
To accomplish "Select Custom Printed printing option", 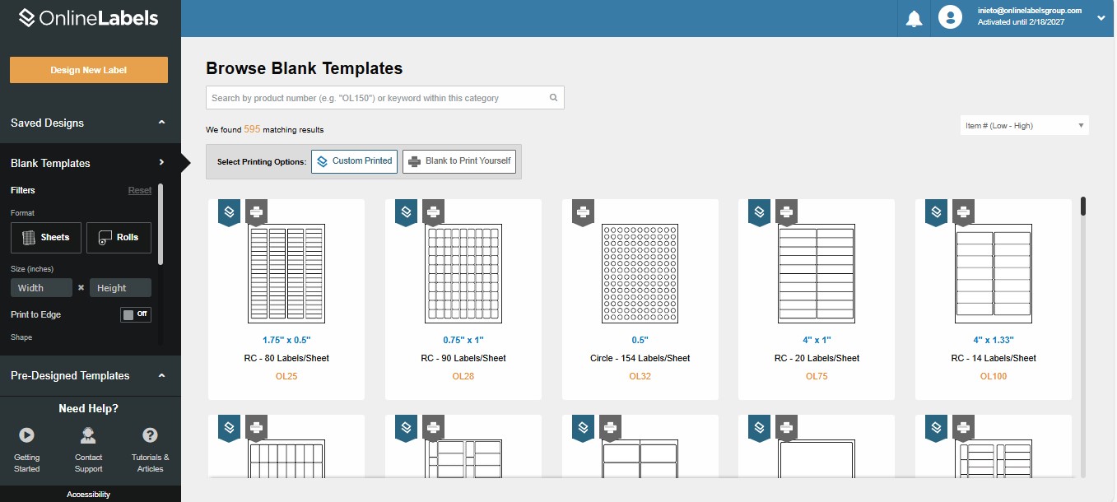I will click(x=354, y=161).
